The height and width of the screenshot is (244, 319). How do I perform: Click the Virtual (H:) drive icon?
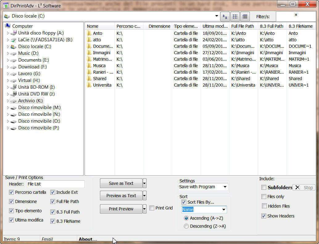coord(14,81)
